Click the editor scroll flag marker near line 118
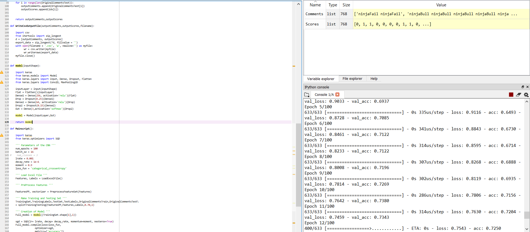Image resolution: width=530 pixels, height=232 pixels. pyautogui.click(x=294, y=66)
